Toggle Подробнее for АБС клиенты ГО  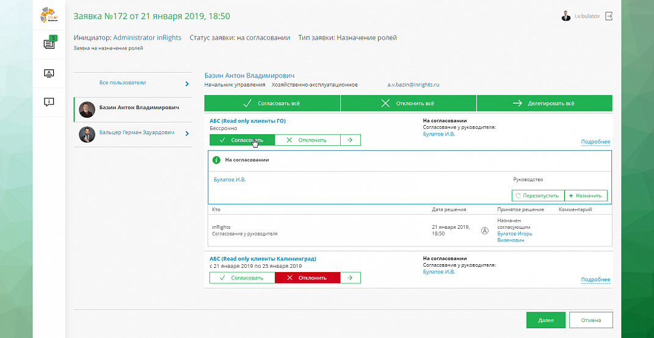(595, 142)
